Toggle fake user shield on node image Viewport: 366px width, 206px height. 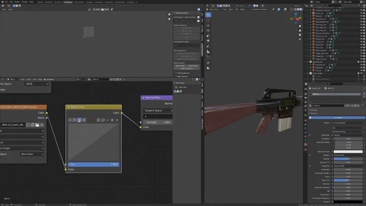coord(28,125)
